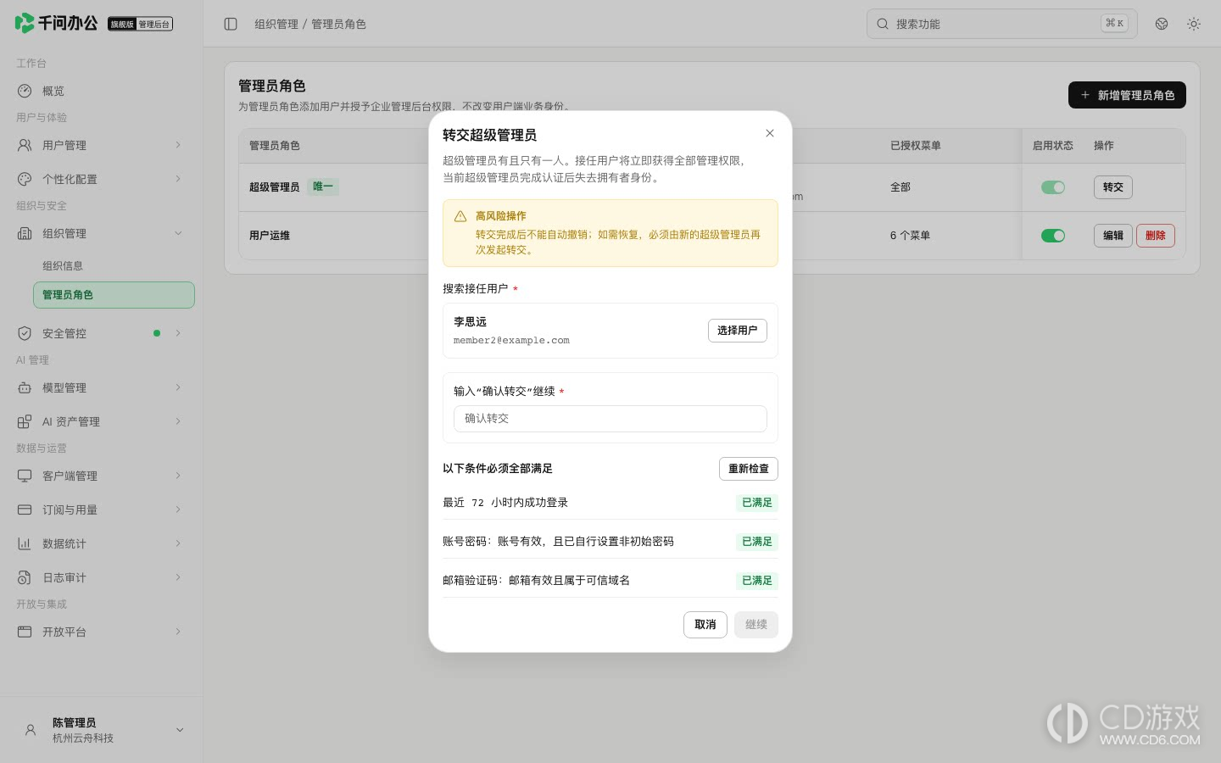Collapse the 组织管理 menu chevron
This screenshot has width=1221, height=763.
(178, 233)
